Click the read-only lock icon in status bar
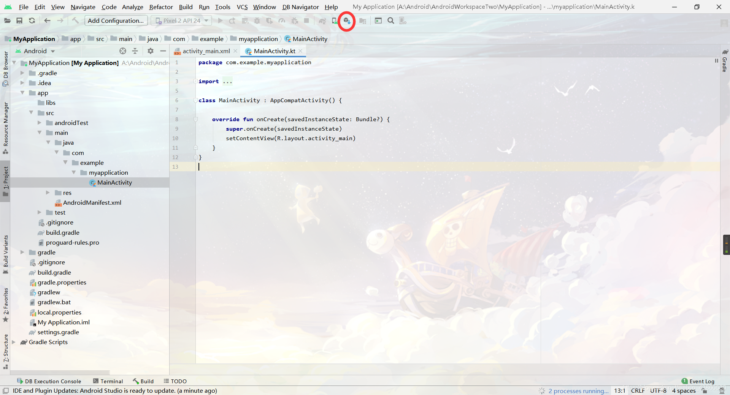 pos(705,390)
